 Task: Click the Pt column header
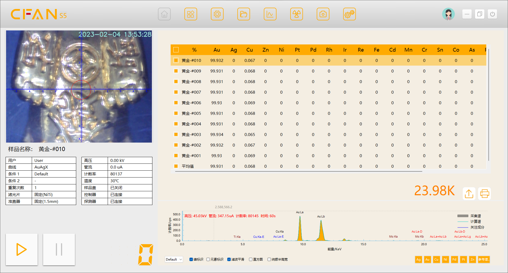click(297, 50)
